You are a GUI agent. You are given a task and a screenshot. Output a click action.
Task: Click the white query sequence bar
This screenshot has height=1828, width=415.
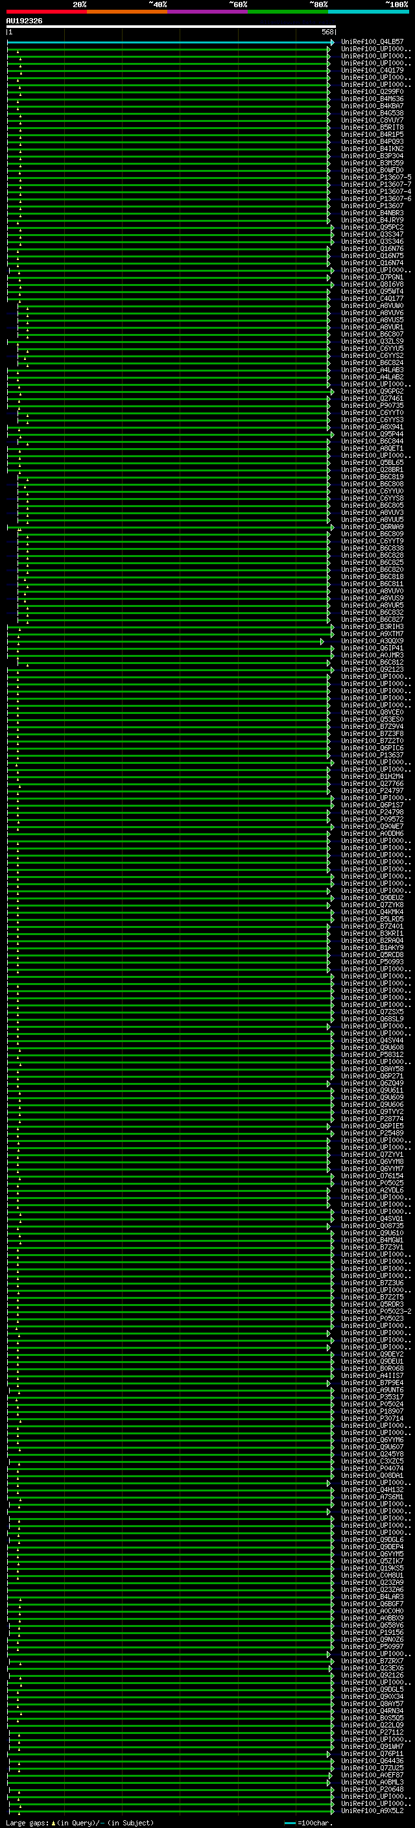point(171,26)
